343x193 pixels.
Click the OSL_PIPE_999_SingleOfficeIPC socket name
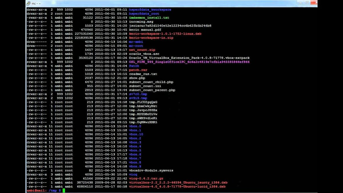[x=189, y=62]
